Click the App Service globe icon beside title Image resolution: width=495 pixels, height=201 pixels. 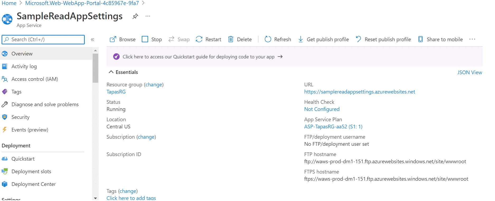(x=7, y=19)
